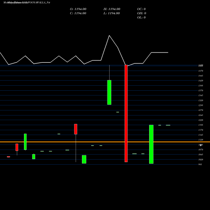Click the low value L: 1194.00
This screenshot has height=210, width=210.
tap(112, 13)
